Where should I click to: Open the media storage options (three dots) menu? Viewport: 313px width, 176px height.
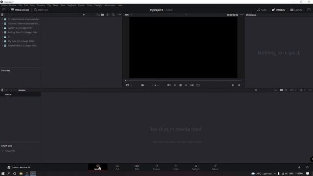[x=119, y=15]
